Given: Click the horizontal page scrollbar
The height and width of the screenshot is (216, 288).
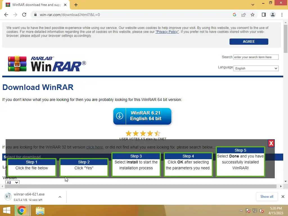Looking at the screenshot, I should [141, 186].
